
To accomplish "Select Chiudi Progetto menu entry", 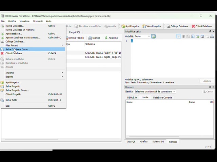I will (33, 94).
